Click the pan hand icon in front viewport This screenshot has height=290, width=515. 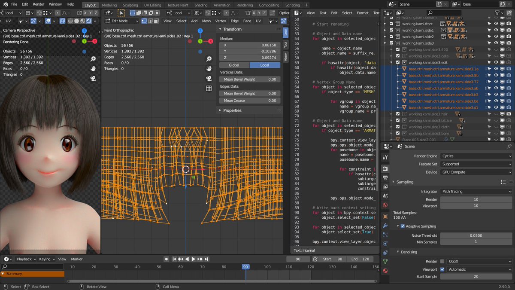point(209,69)
